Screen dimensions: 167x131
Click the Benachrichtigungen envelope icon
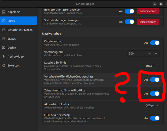point(4,30)
